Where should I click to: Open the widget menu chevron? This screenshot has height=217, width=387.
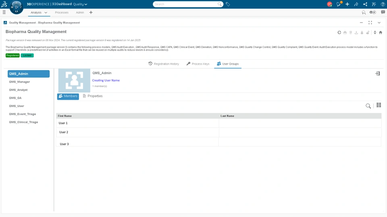coord(379,23)
